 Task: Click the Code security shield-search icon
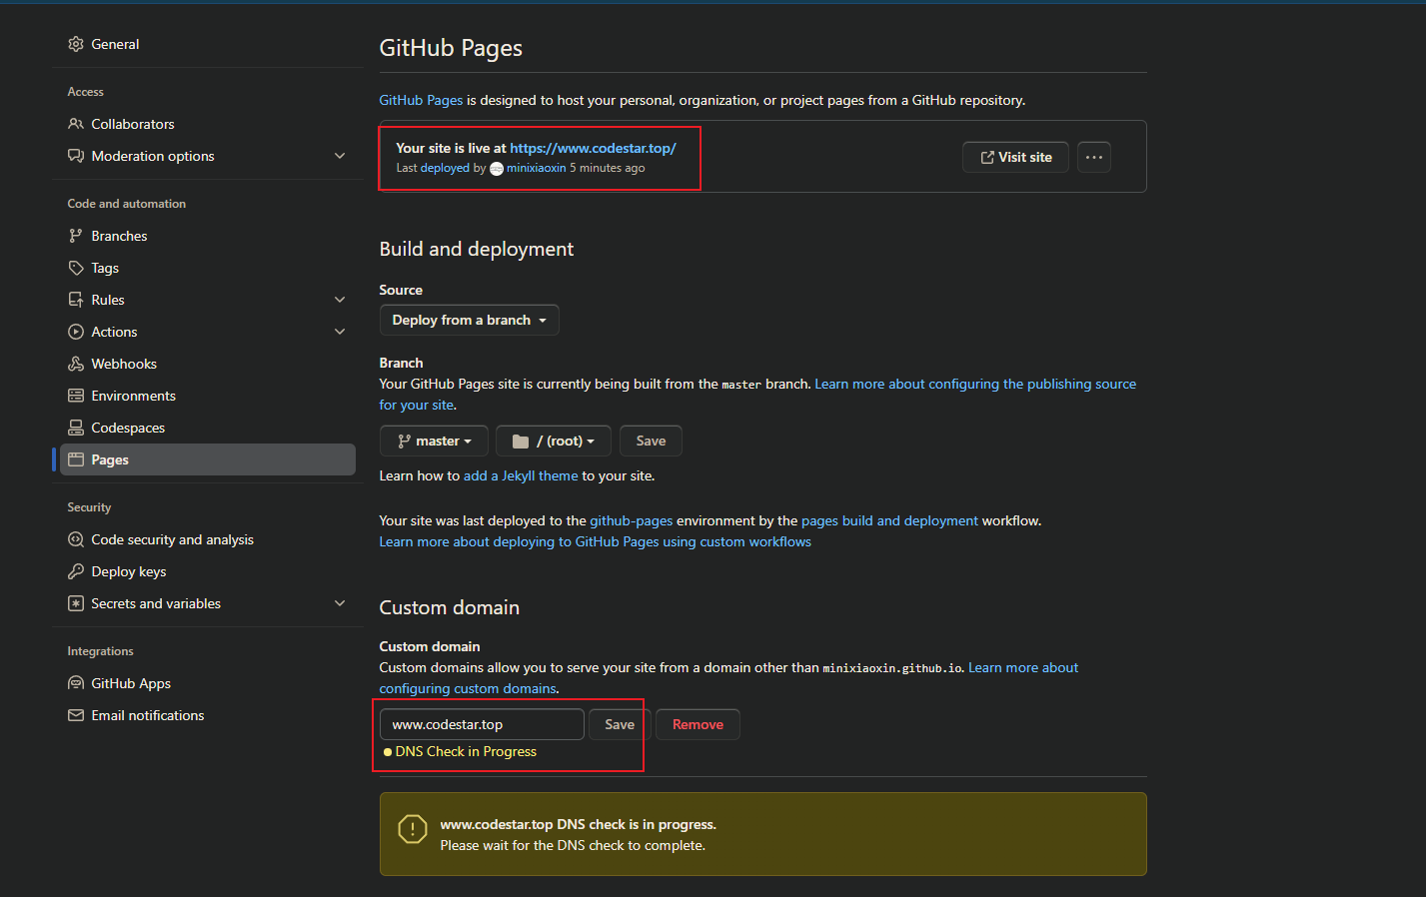tap(76, 539)
